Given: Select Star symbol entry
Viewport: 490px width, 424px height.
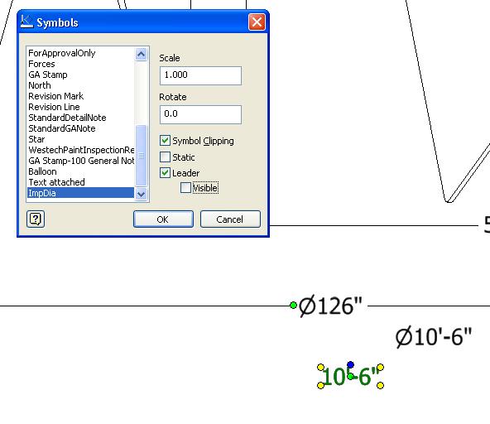Looking at the screenshot, I should point(80,139).
